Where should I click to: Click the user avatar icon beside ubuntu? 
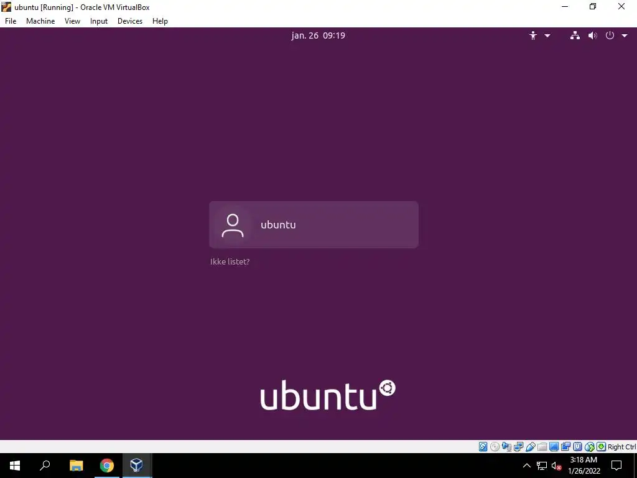pyautogui.click(x=233, y=225)
